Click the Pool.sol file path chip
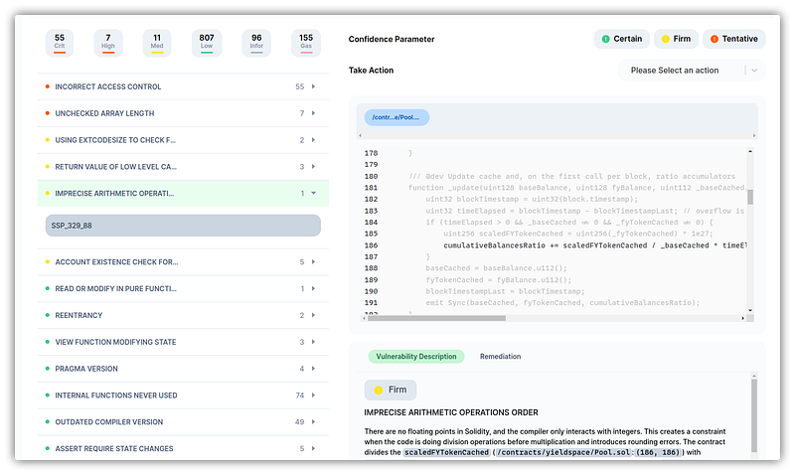Screen dimensions: 795x475 397,118
